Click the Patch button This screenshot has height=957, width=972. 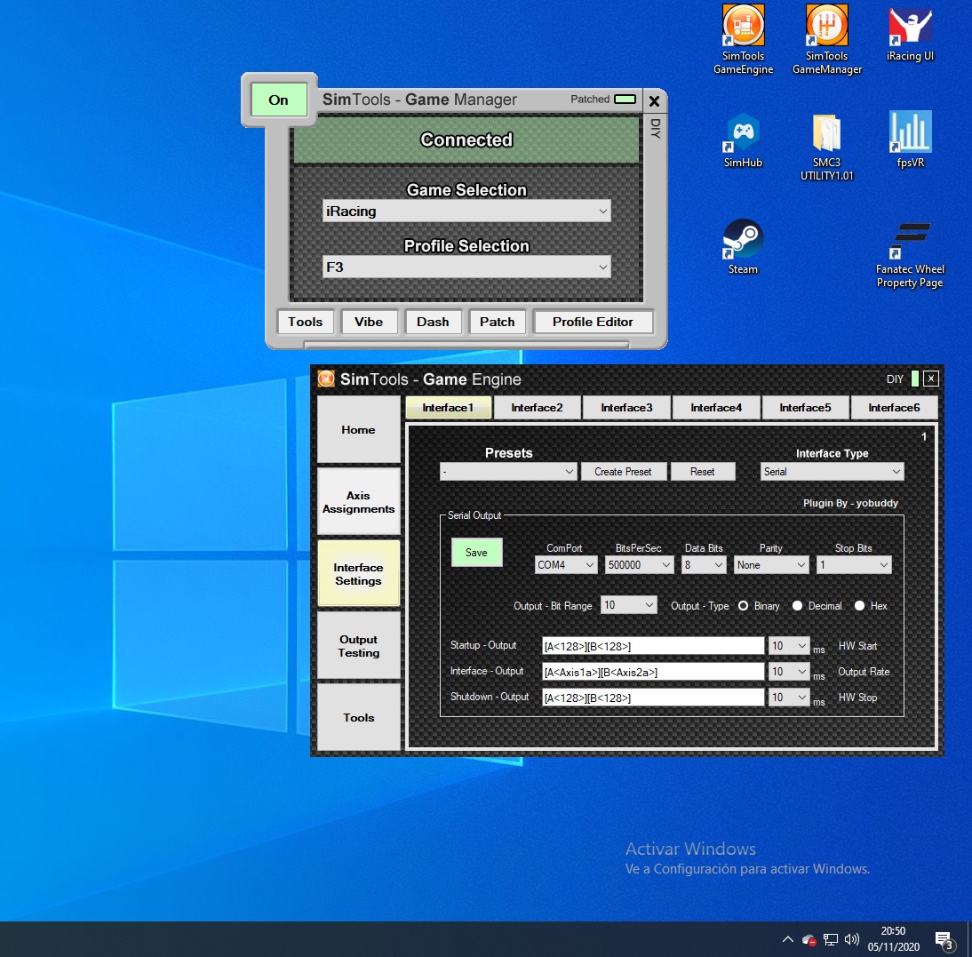[498, 322]
